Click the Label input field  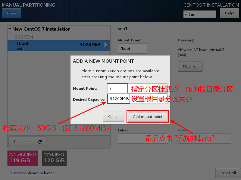[143, 139]
